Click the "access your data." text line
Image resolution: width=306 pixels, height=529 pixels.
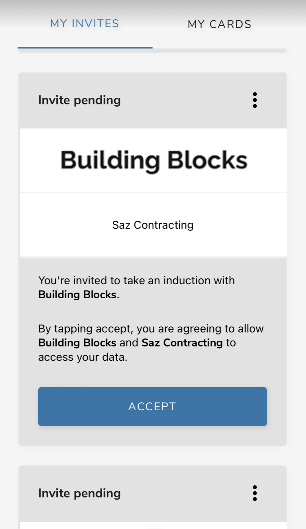(x=83, y=357)
